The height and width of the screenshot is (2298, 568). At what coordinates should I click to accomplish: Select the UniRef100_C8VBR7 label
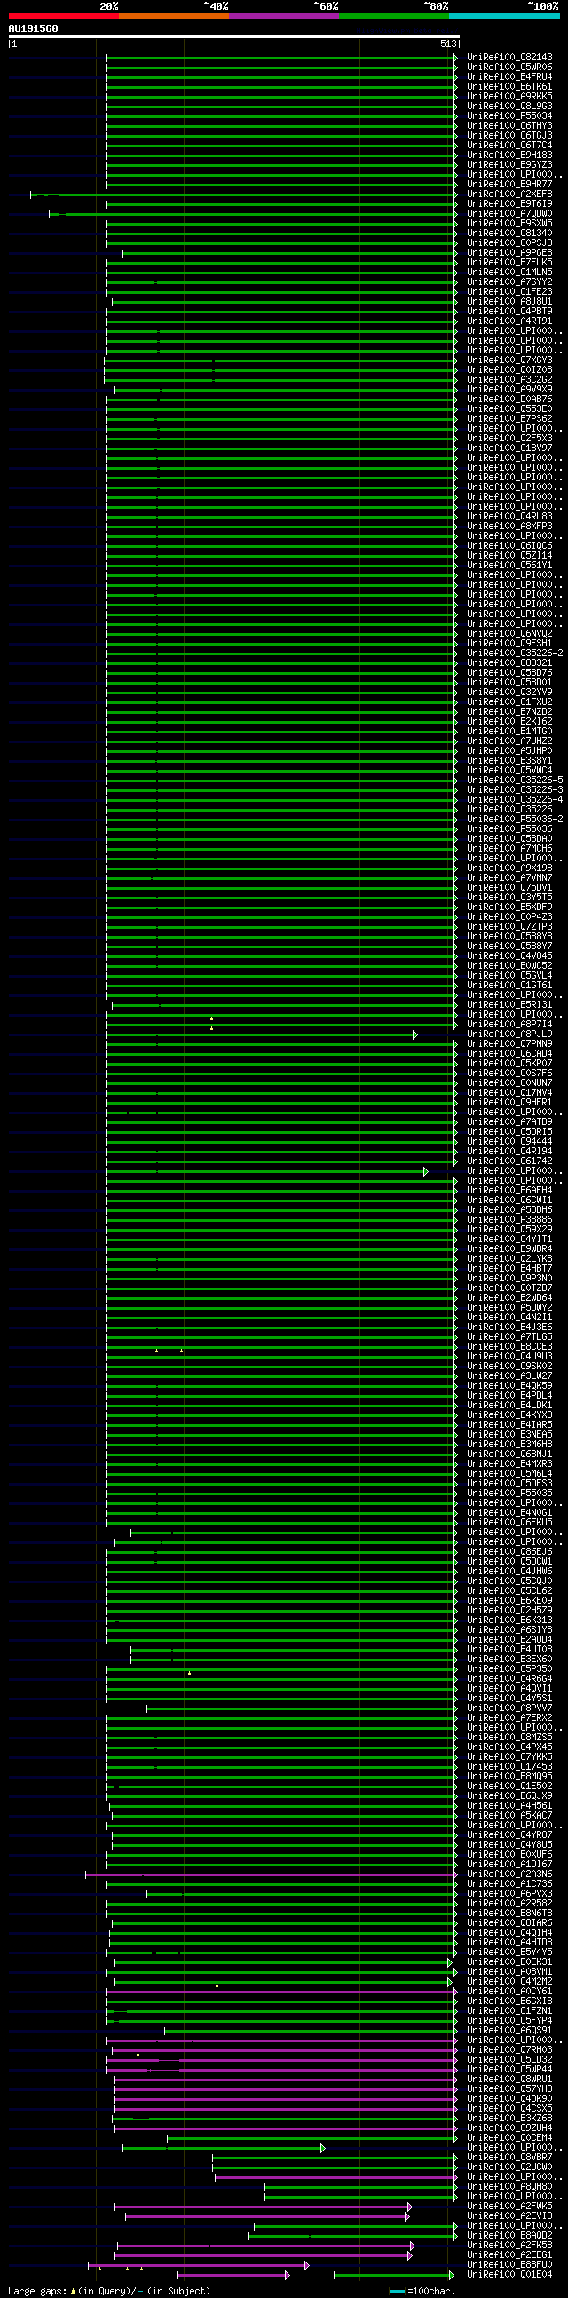[509, 2157]
